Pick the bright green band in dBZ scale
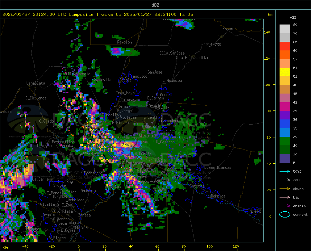311x251 pixels. [x=285, y=141]
